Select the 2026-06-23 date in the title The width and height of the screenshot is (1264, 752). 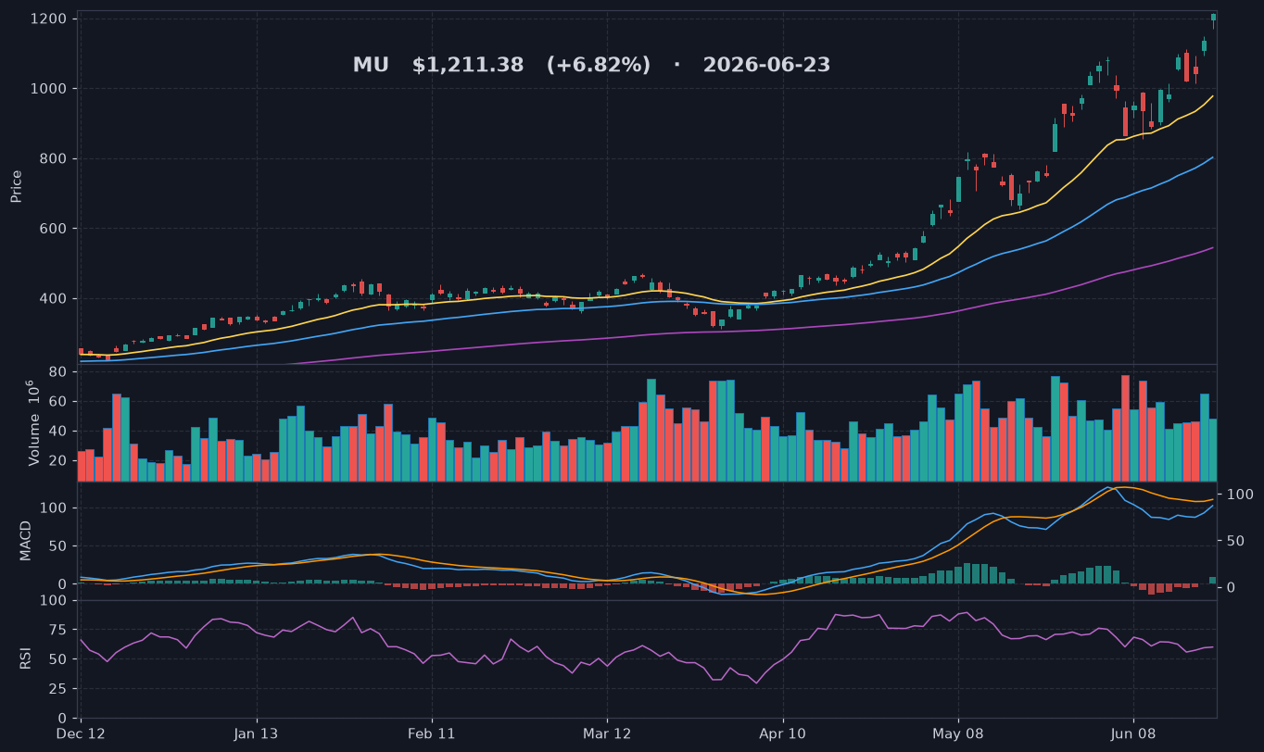pos(766,66)
